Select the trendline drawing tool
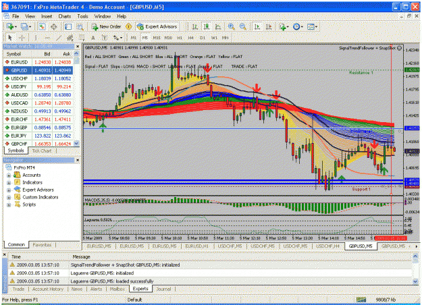The width and height of the screenshot is (422, 305). tap(59, 38)
